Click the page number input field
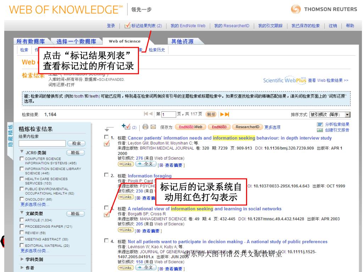The height and width of the screenshot is (272, 363). point(168,114)
